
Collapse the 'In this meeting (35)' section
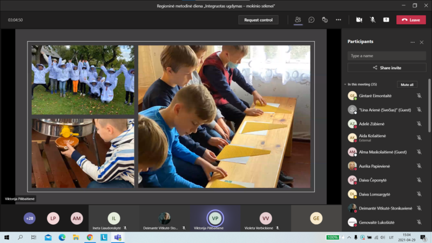pos(346,84)
